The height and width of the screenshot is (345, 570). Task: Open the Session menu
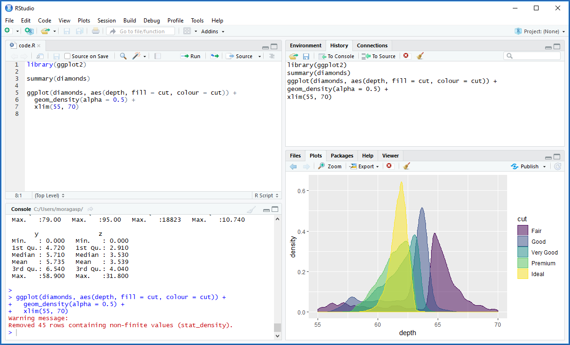point(106,21)
